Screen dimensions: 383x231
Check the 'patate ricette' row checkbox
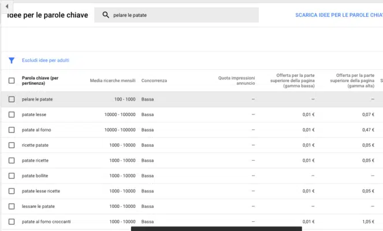(x=12, y=161)
